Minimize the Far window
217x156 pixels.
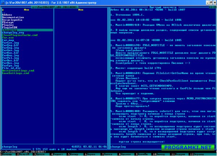[x=208, y=3]
